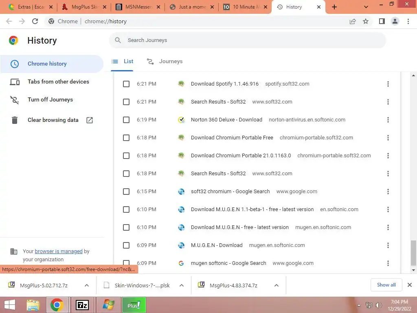Open more actions for M.U.G.E.N - Download entry
Image resolution: width=417 pixels, height=313 pixels.
[x=388, y=245]
